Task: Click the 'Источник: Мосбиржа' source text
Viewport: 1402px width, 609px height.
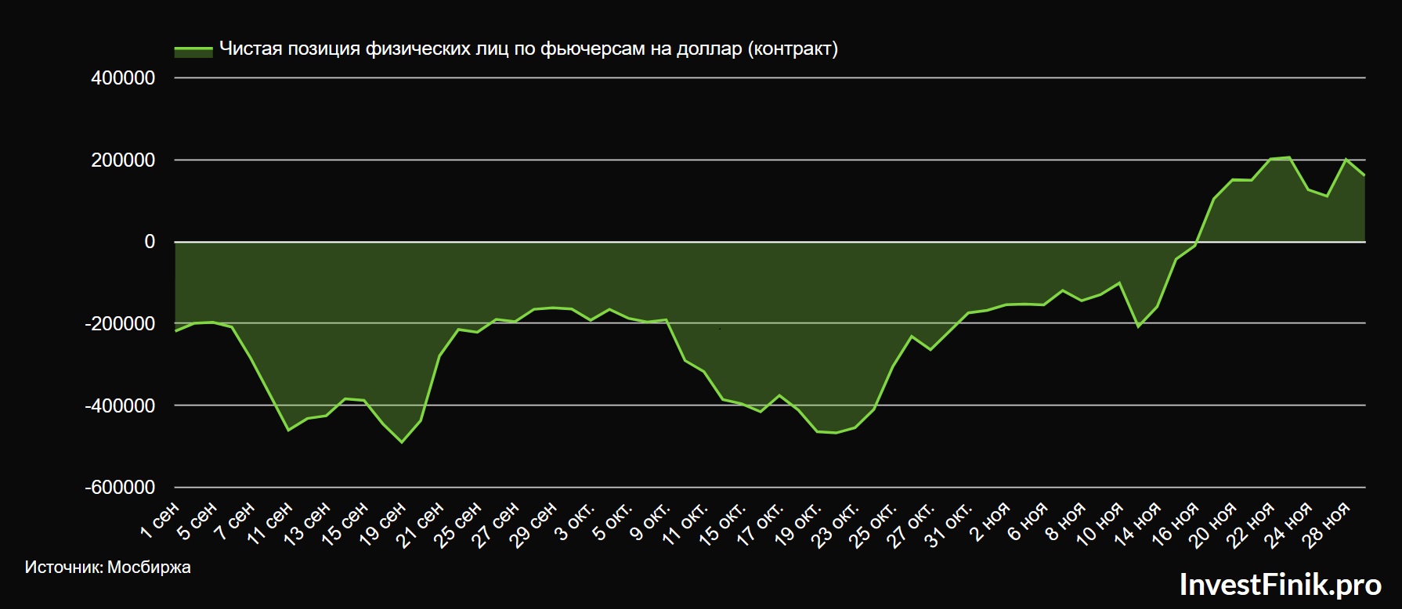Action: coord(107,568)
